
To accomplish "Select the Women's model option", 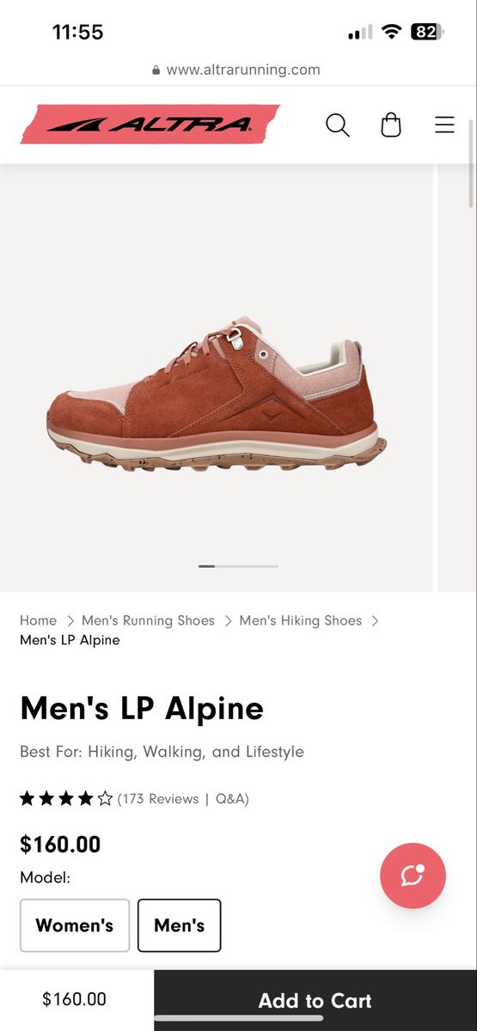I will [x=75, y=925].
